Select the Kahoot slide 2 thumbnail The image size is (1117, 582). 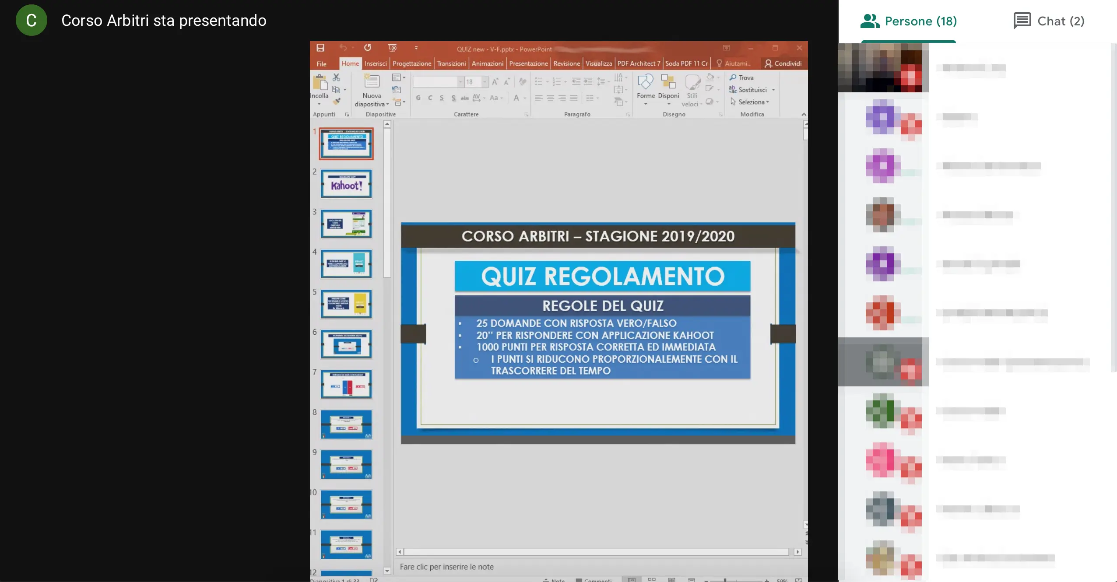tap(346, 184)
